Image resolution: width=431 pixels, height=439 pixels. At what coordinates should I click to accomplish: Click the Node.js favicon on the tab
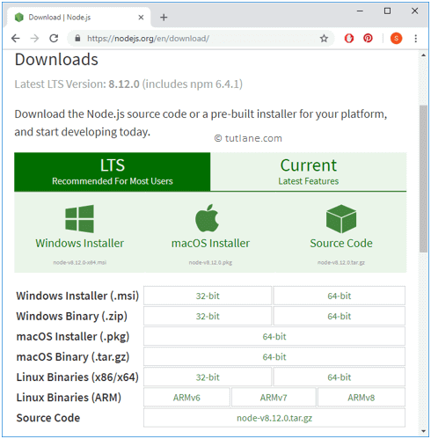pos(19,18)
